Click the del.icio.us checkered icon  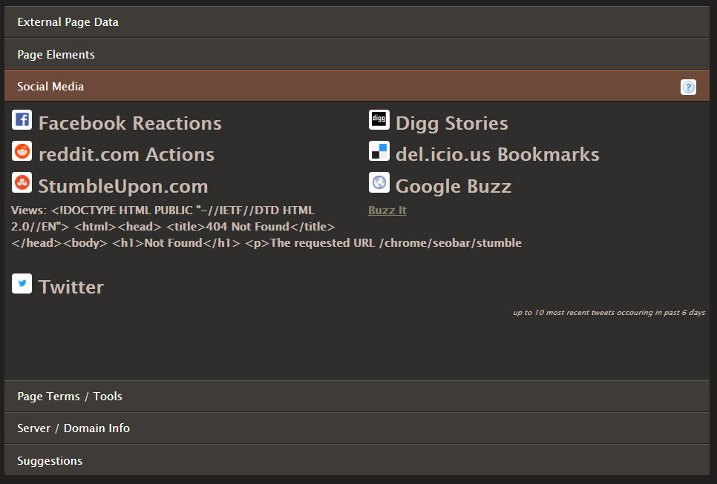[x=379, y=151]
